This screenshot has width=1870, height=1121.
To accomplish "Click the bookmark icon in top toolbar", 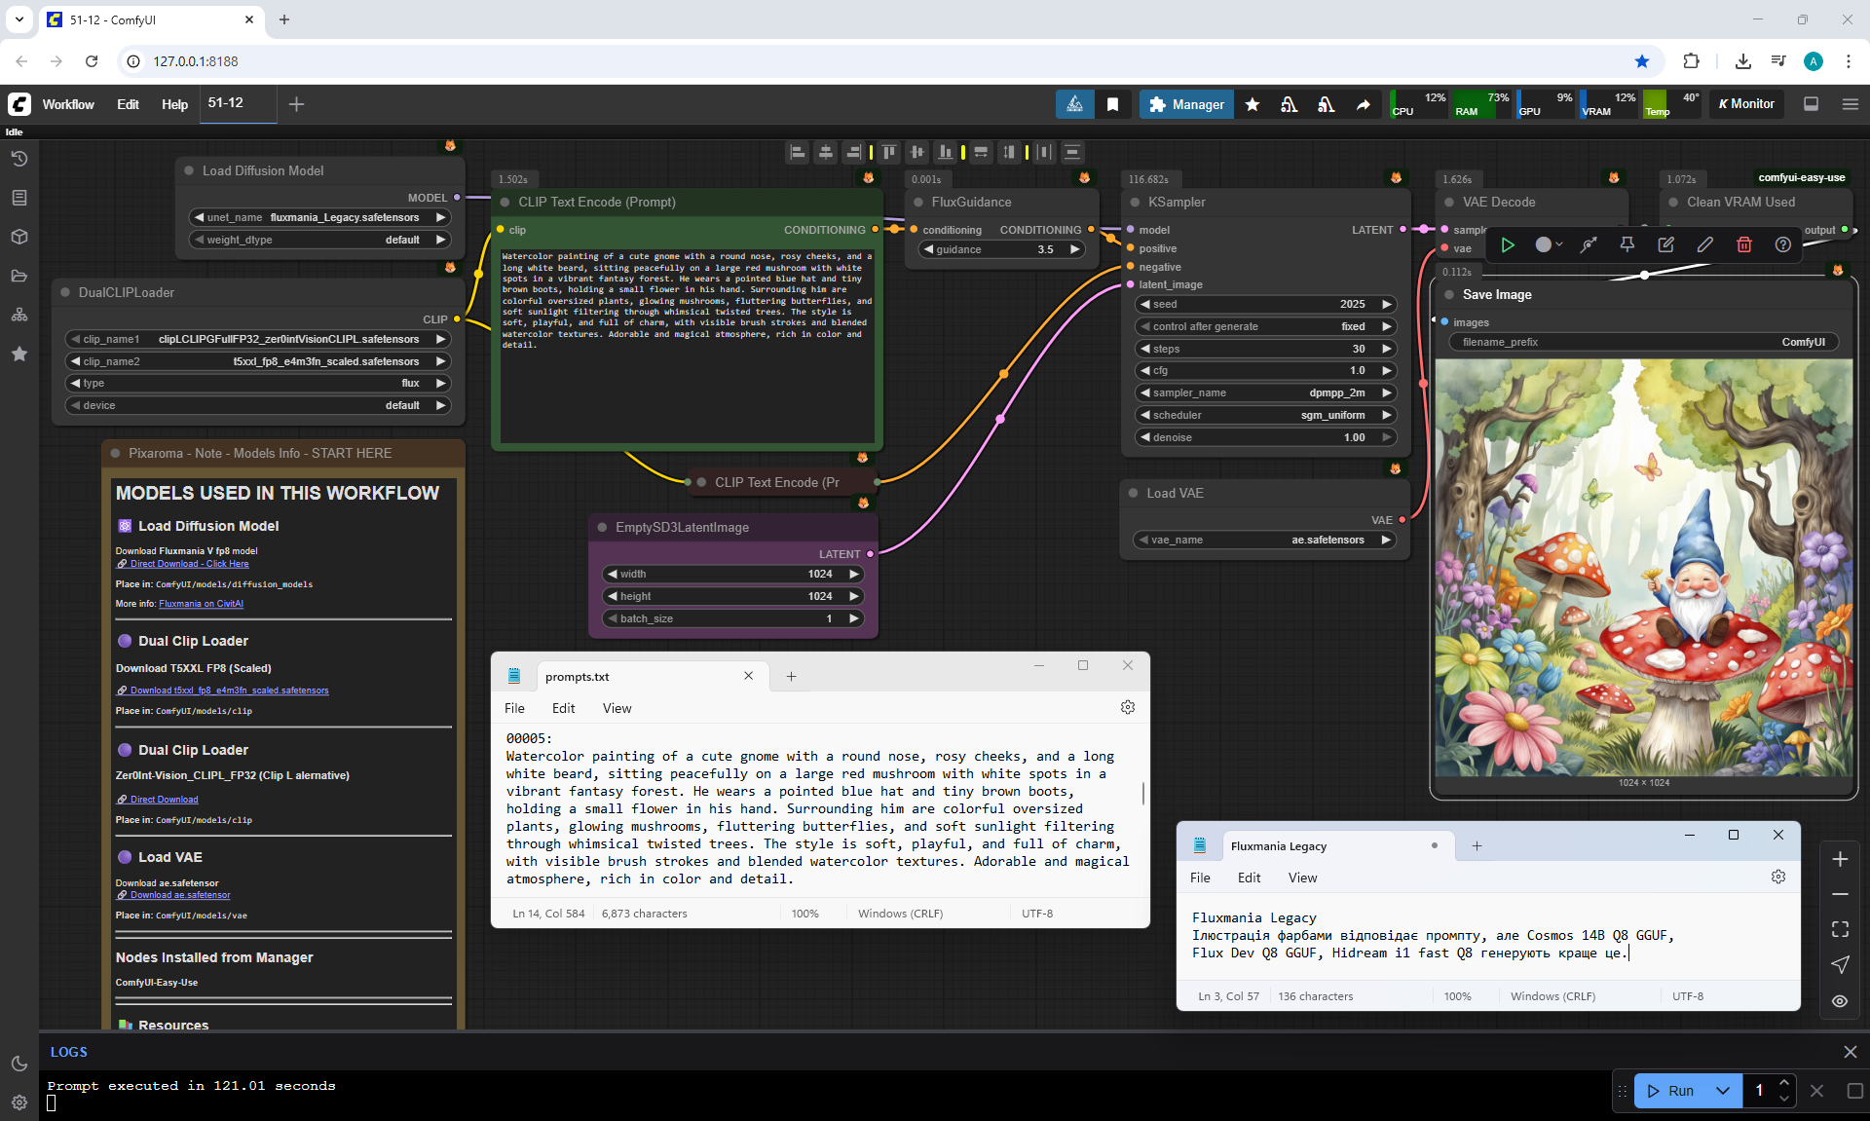I will [1112, 104].
